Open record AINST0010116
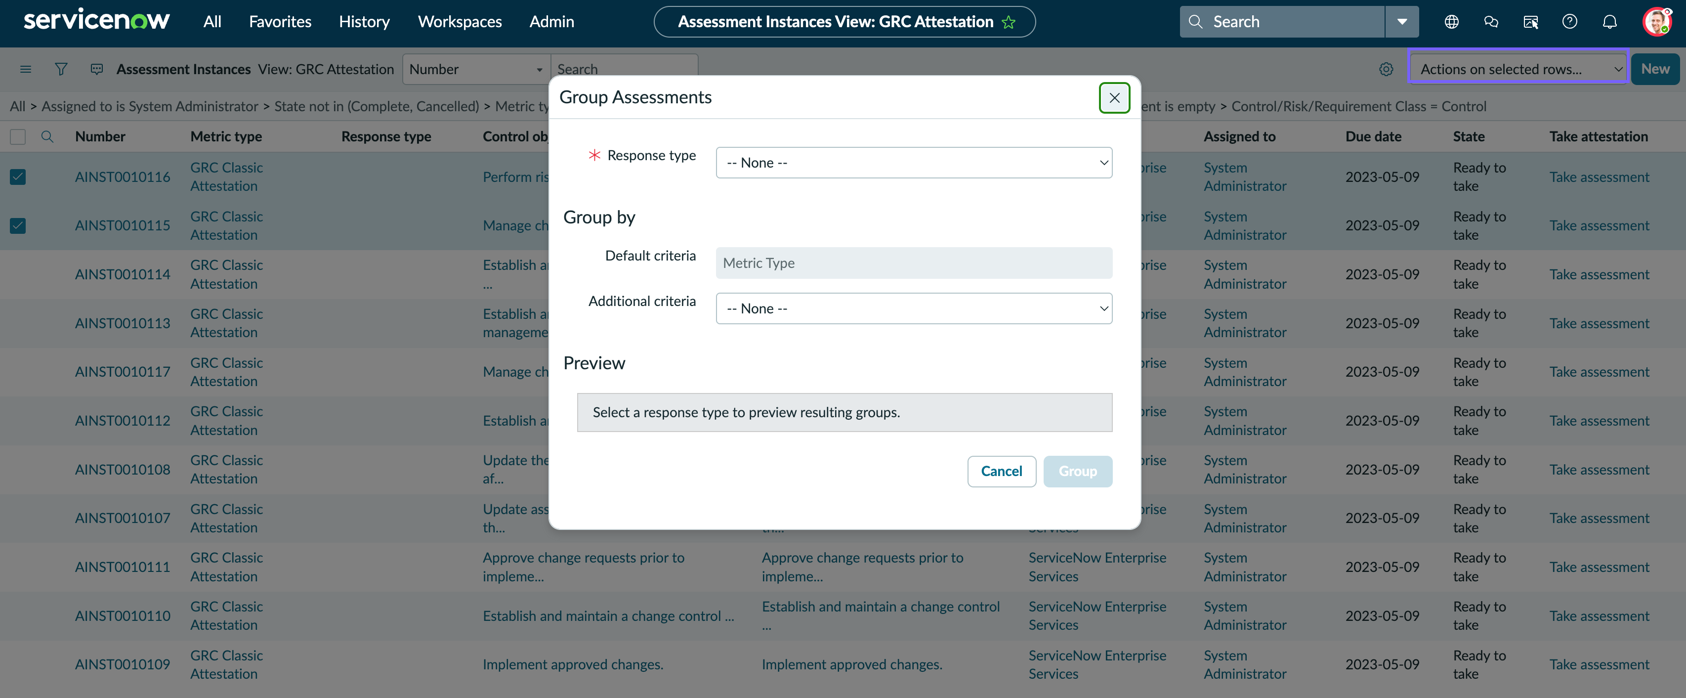This screenshot has width=1686, height=698. pos(123,177)
